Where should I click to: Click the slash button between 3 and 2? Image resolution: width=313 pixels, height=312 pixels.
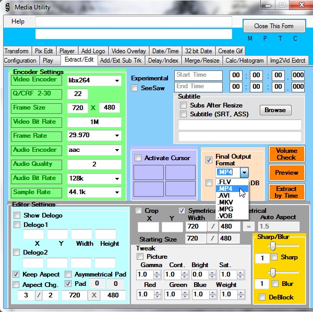[x=39, y=295]
